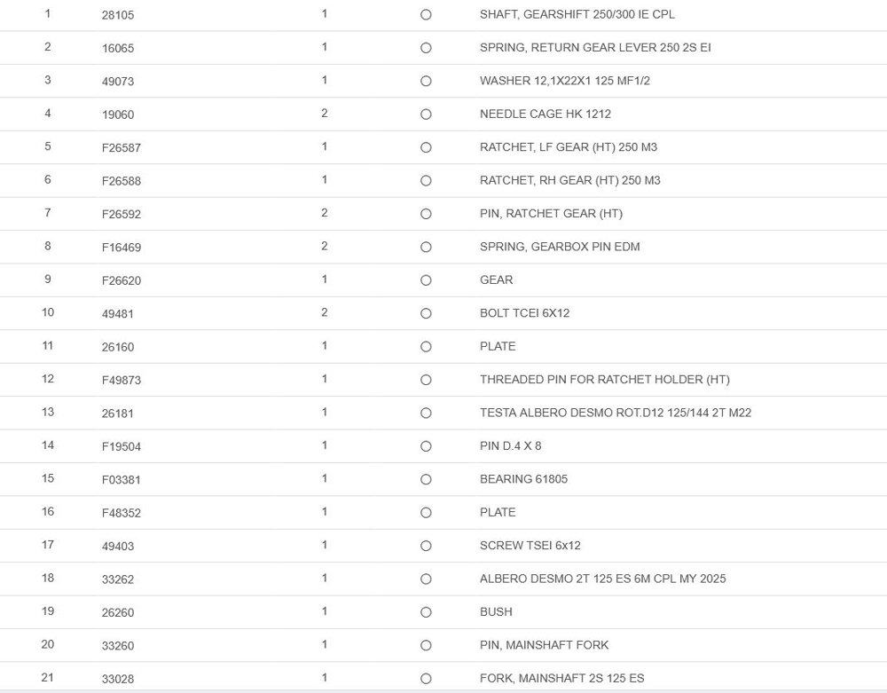The height and width of the screenshot is (693, 887).
Task: Select radio button for BOLT TCEI 6X12
Action: pos(426,313)
